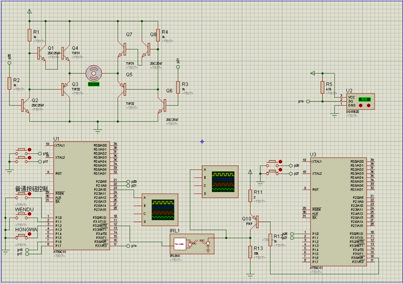Select the Q6 transistor symbol
403x284 pixels.
click(x=163, y=105)
